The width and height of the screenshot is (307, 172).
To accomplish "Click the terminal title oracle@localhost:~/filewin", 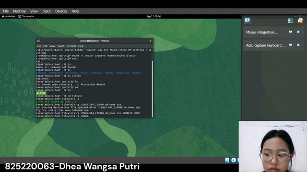I will tap(94, 41).
